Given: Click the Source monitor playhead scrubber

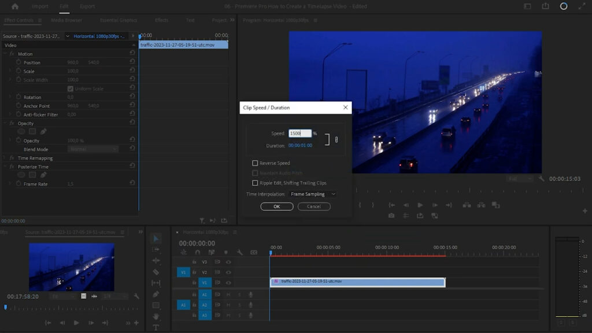Looking at the screenshot, I should coord(5,308).
